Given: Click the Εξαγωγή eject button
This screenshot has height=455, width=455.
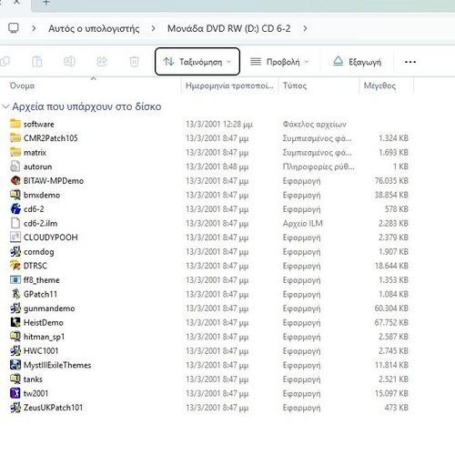Looking at the screenshot, I should click(x=357, y=62).
